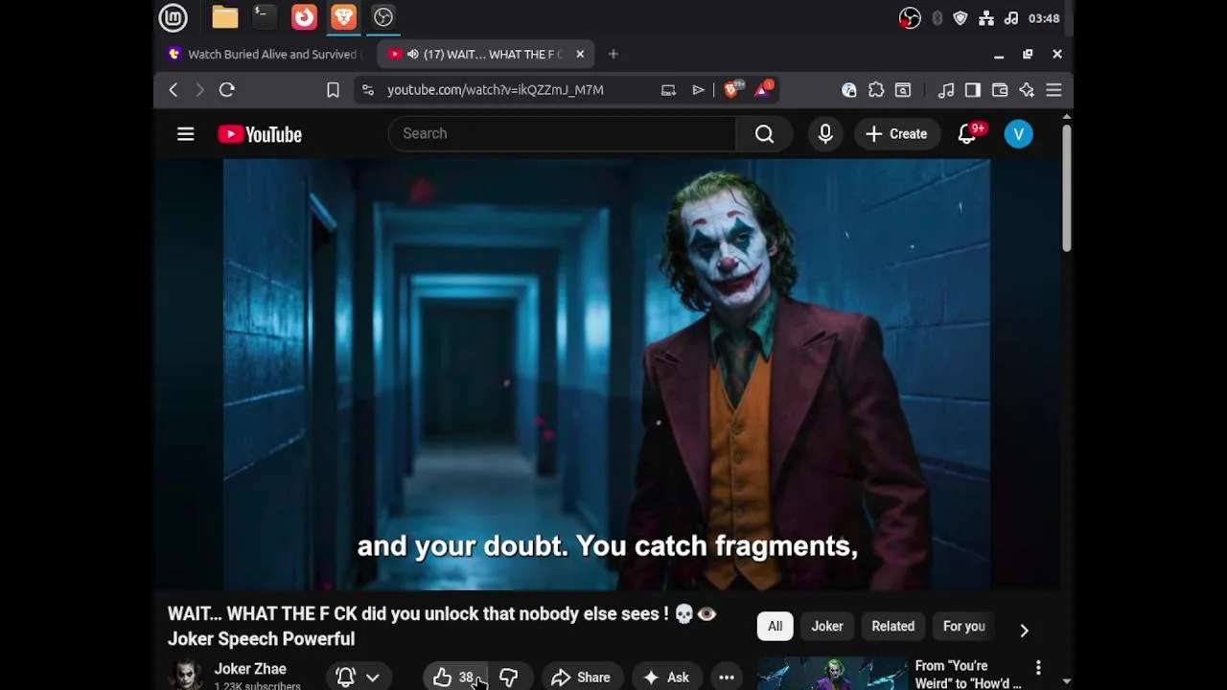Screen dimensions: 1227x690
Task: Open the From "You're Weird" video thumbnail
Action: pyautogui.click(x=832, y=674)
